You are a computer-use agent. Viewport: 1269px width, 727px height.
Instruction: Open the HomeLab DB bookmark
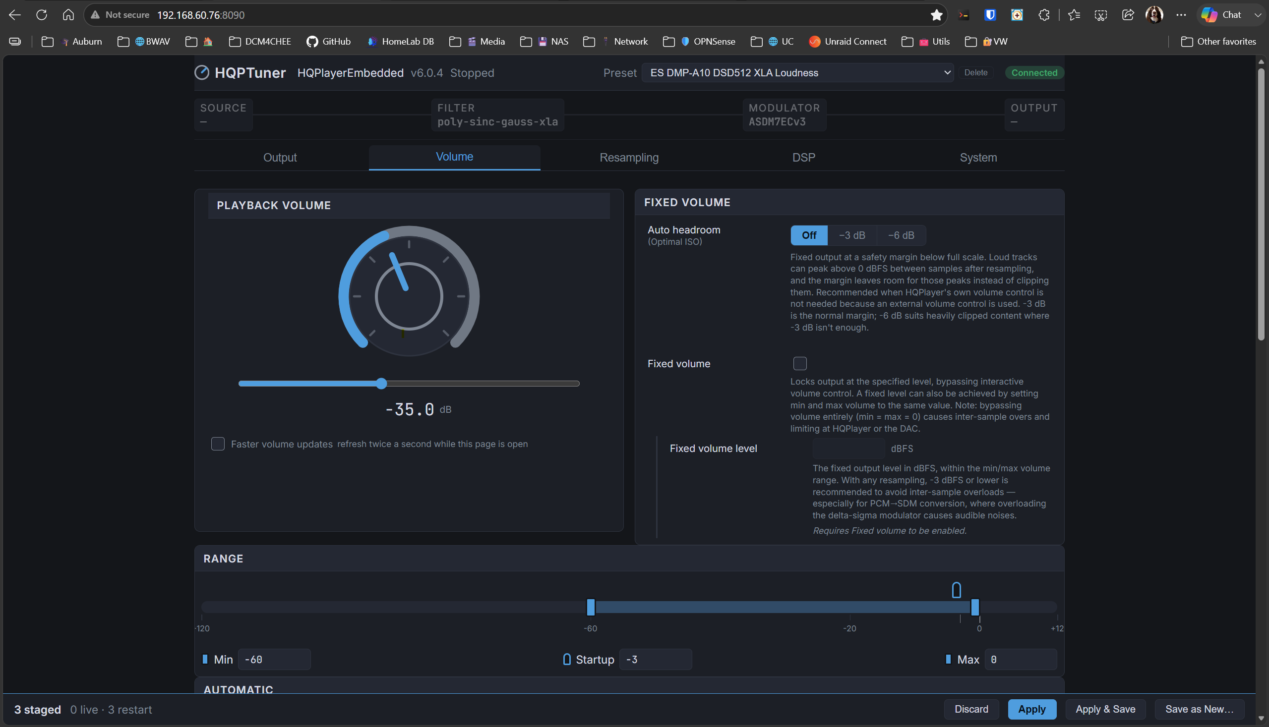pyautogui.click(x=400, y=42)
